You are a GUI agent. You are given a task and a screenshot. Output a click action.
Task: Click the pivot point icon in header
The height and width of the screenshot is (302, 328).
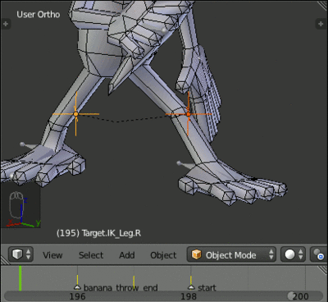pos(319,254)
